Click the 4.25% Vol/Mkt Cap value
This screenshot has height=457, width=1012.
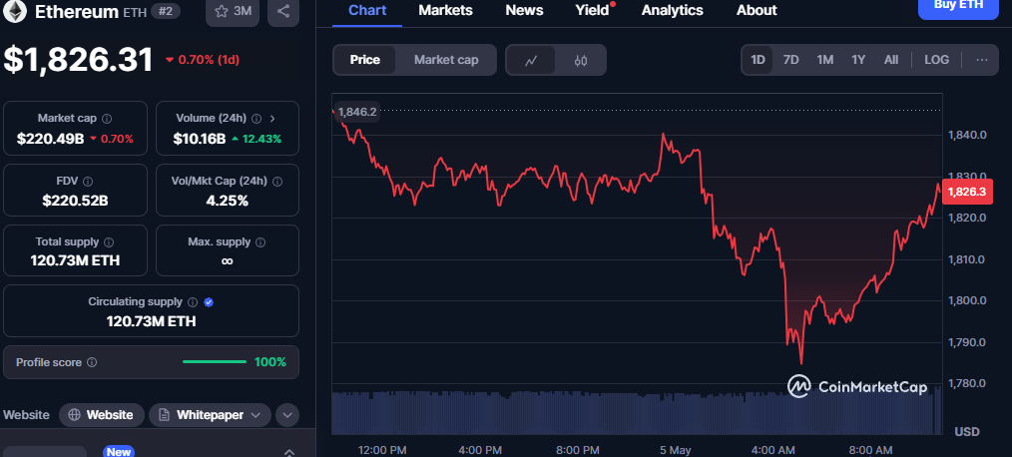coord(228,201)
